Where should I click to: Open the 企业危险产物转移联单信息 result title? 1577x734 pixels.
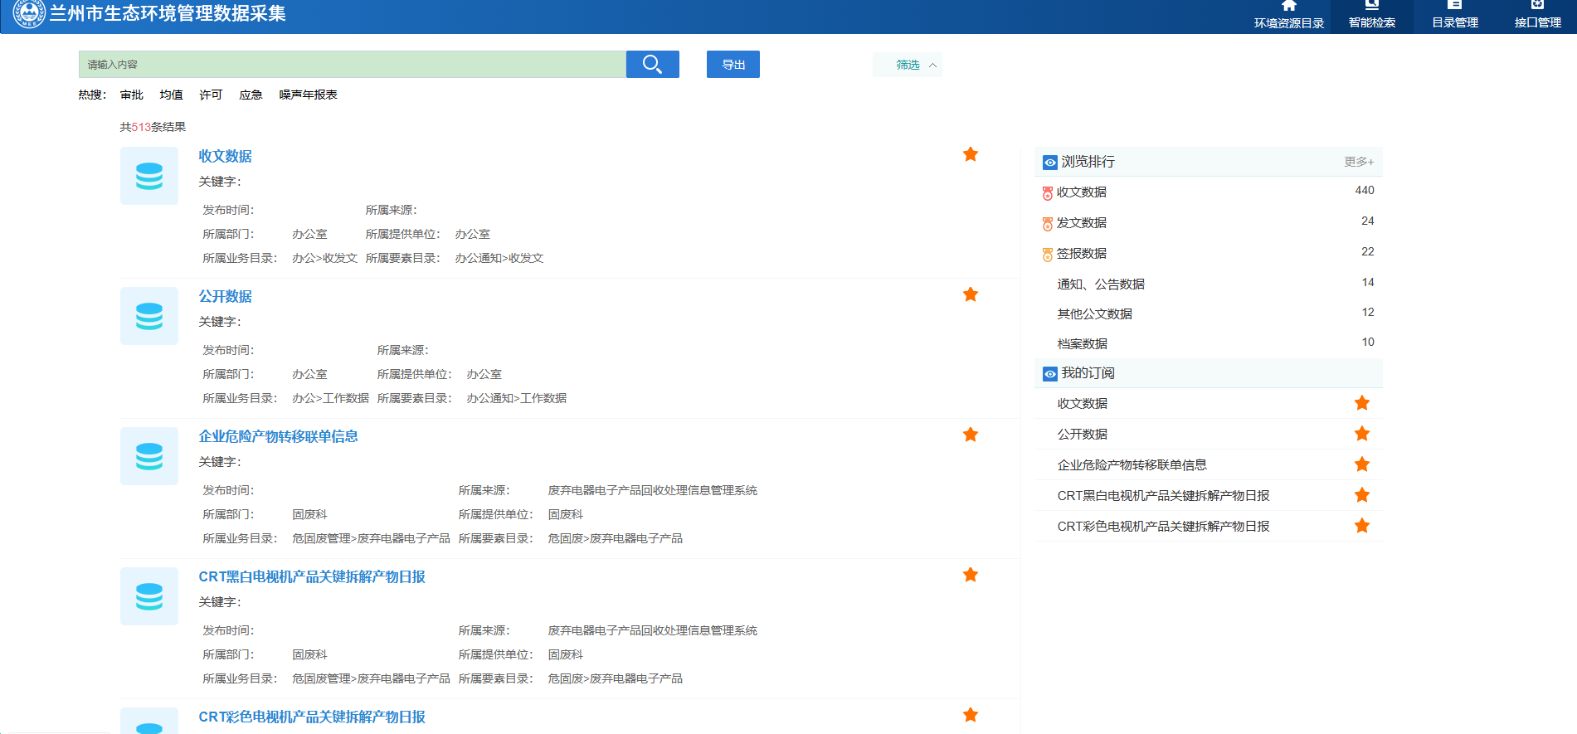click(x=278, y=436)
